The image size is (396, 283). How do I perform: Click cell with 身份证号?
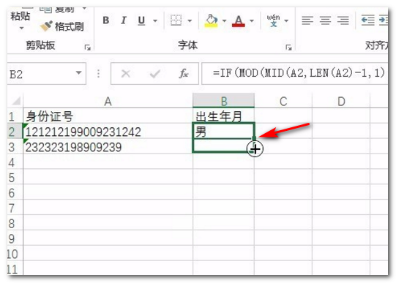pos(108,116)
